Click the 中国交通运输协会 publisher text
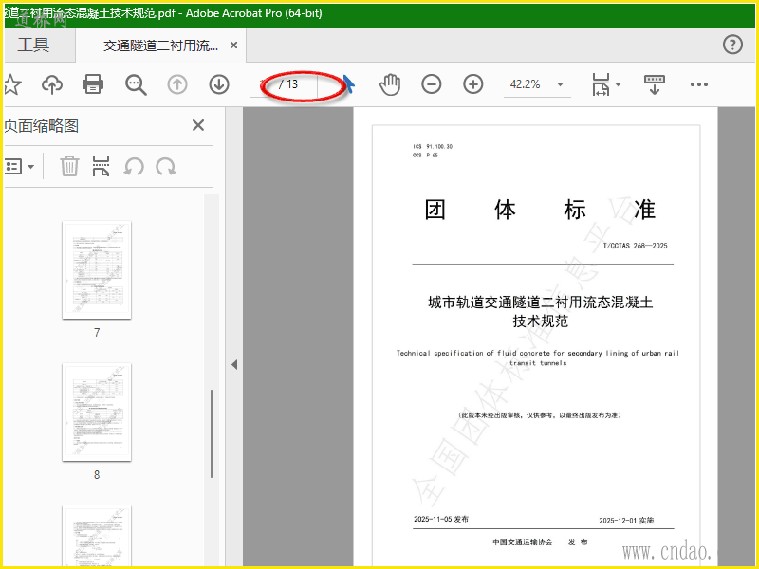759x569 pixels. 523,542
